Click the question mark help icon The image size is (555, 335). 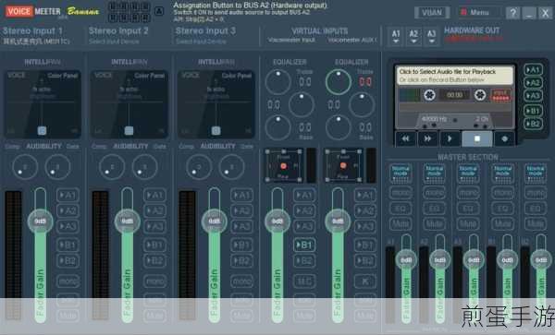pyautogui.click(x=512, y=13)
